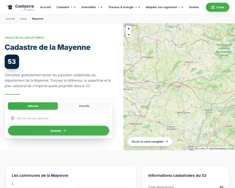Open Ouvrir la carte complète
Screen dimensions: 235x188
[x=150, y=142]
